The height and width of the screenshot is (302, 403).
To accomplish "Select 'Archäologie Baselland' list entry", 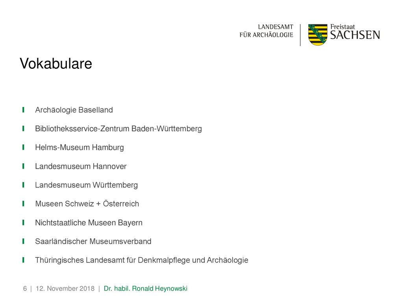I will [74, 110].
